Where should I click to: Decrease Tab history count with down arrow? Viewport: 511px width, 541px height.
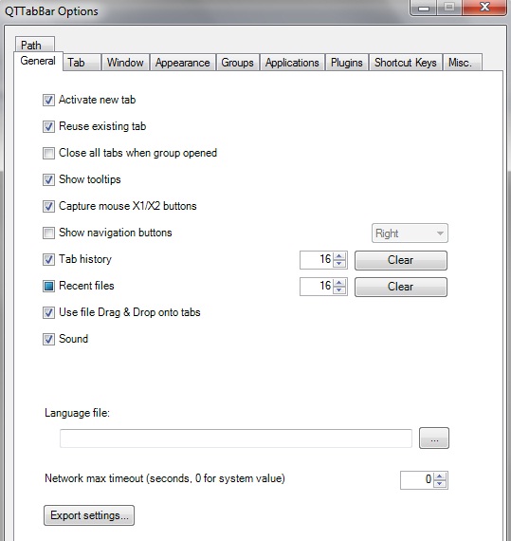pos(339,264)
